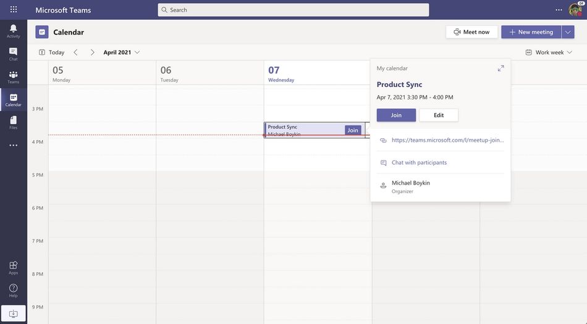Select the 07 Wednesday column header
The width and height of the screenshot is (587, 324).
point(318,73)
